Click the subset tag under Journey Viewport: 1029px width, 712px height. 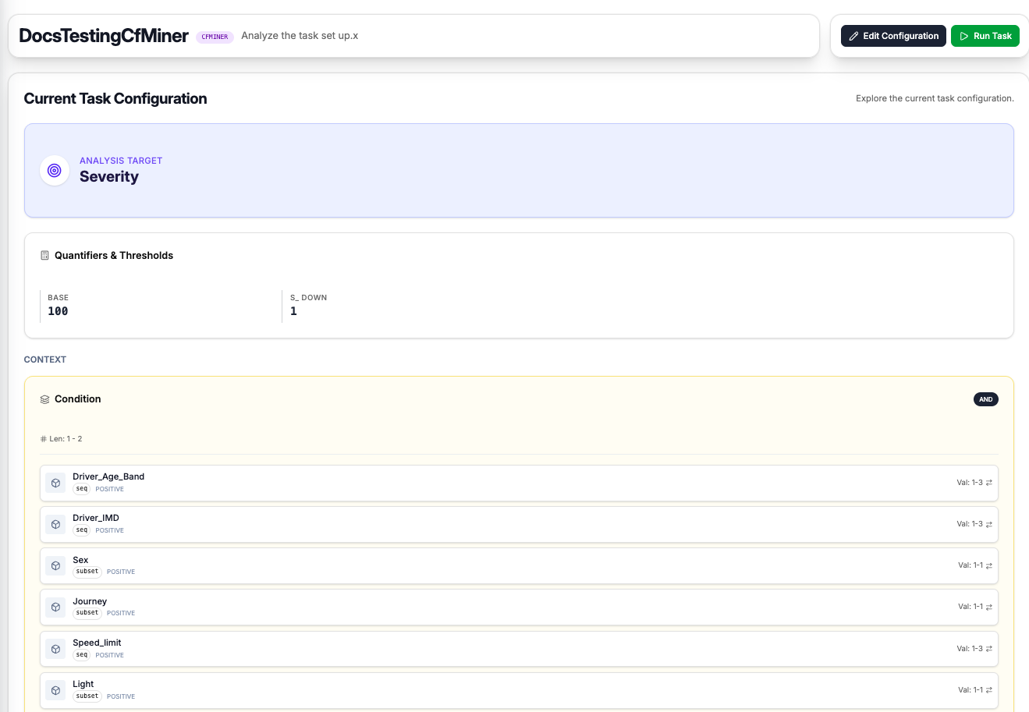click(x=87, y=613)
